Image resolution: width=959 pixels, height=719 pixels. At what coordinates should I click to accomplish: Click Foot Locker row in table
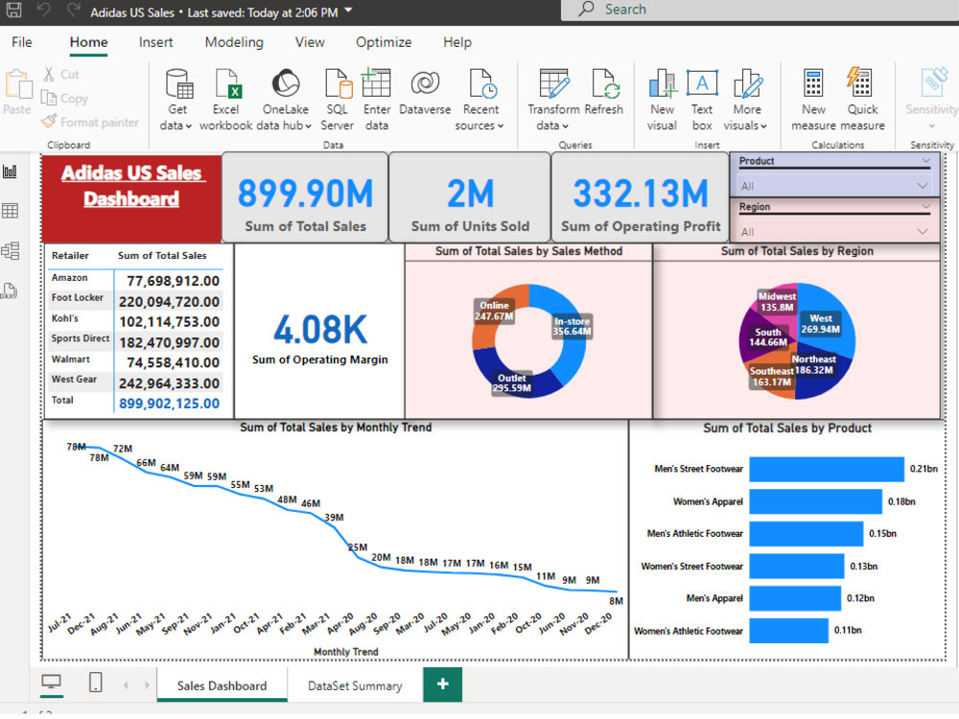135,300
